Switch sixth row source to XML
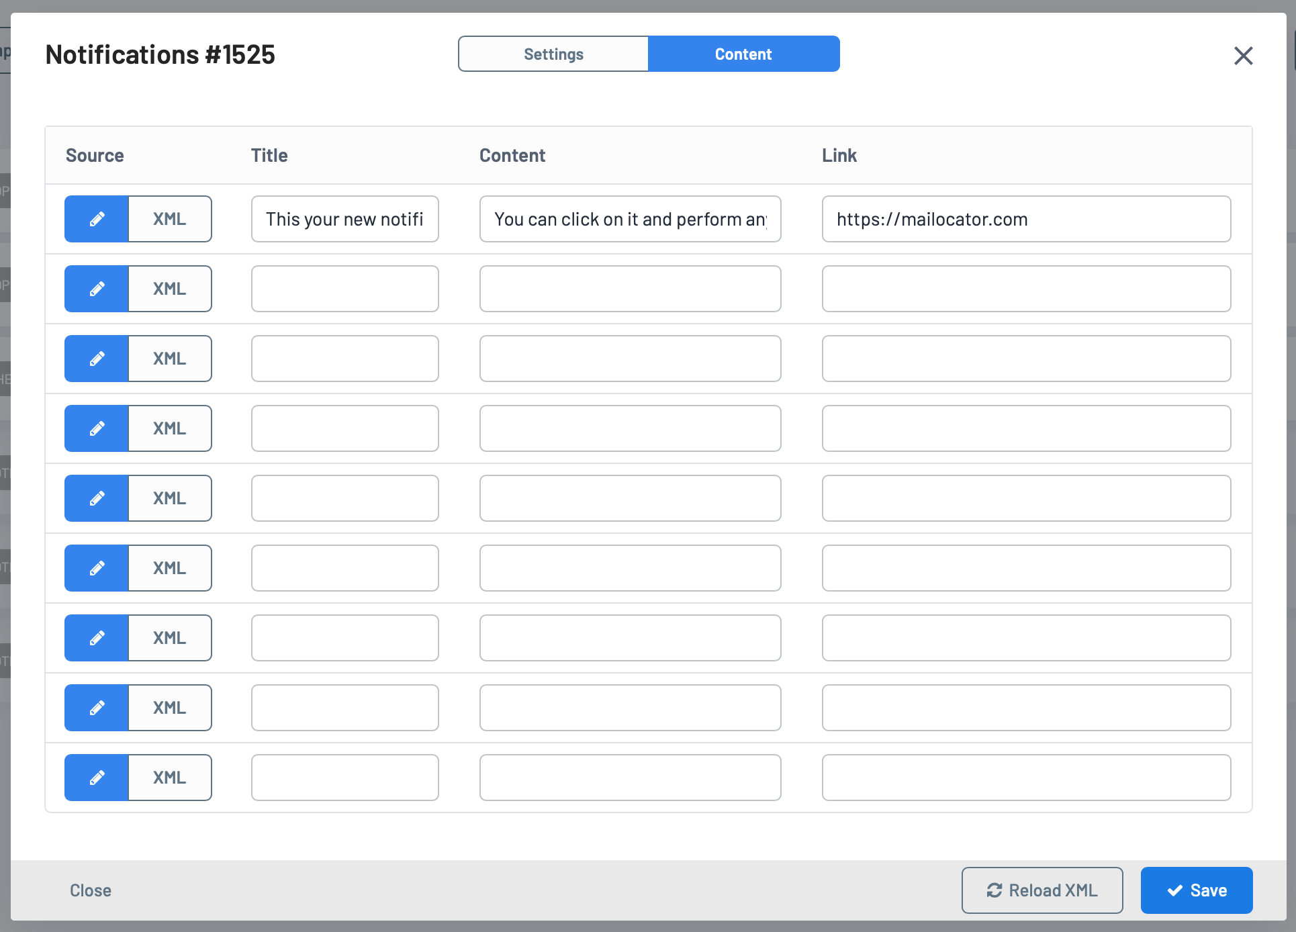Viewport: 1296px width, 932px height. pos(170,568)
